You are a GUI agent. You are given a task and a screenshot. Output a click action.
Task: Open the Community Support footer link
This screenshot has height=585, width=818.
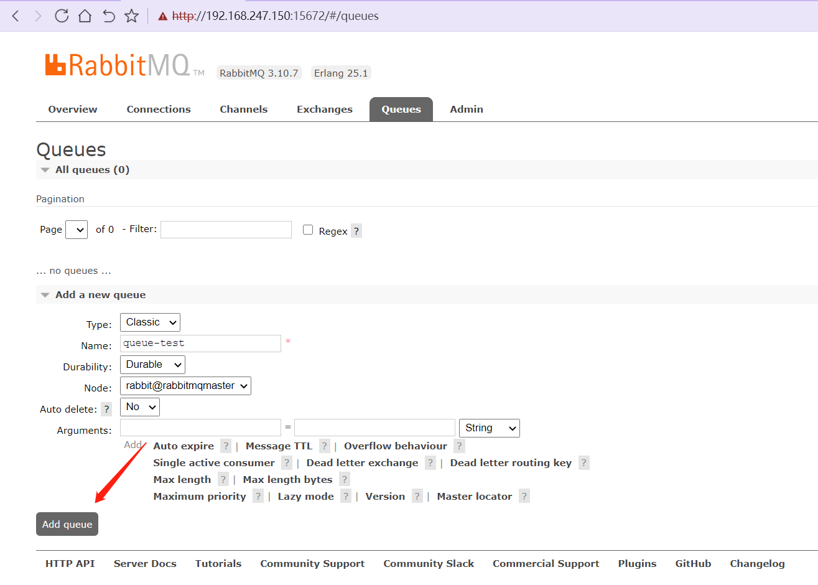coord(312,564)
